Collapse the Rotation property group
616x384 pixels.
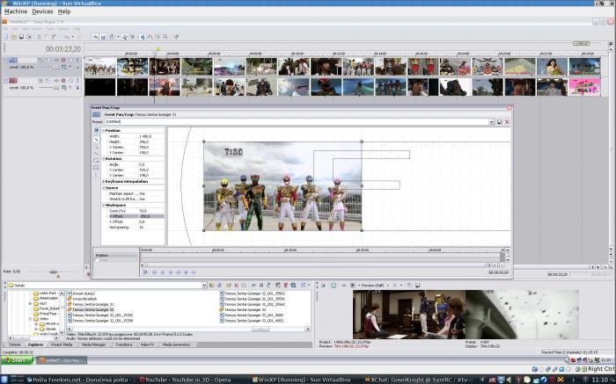pos(103,159)
